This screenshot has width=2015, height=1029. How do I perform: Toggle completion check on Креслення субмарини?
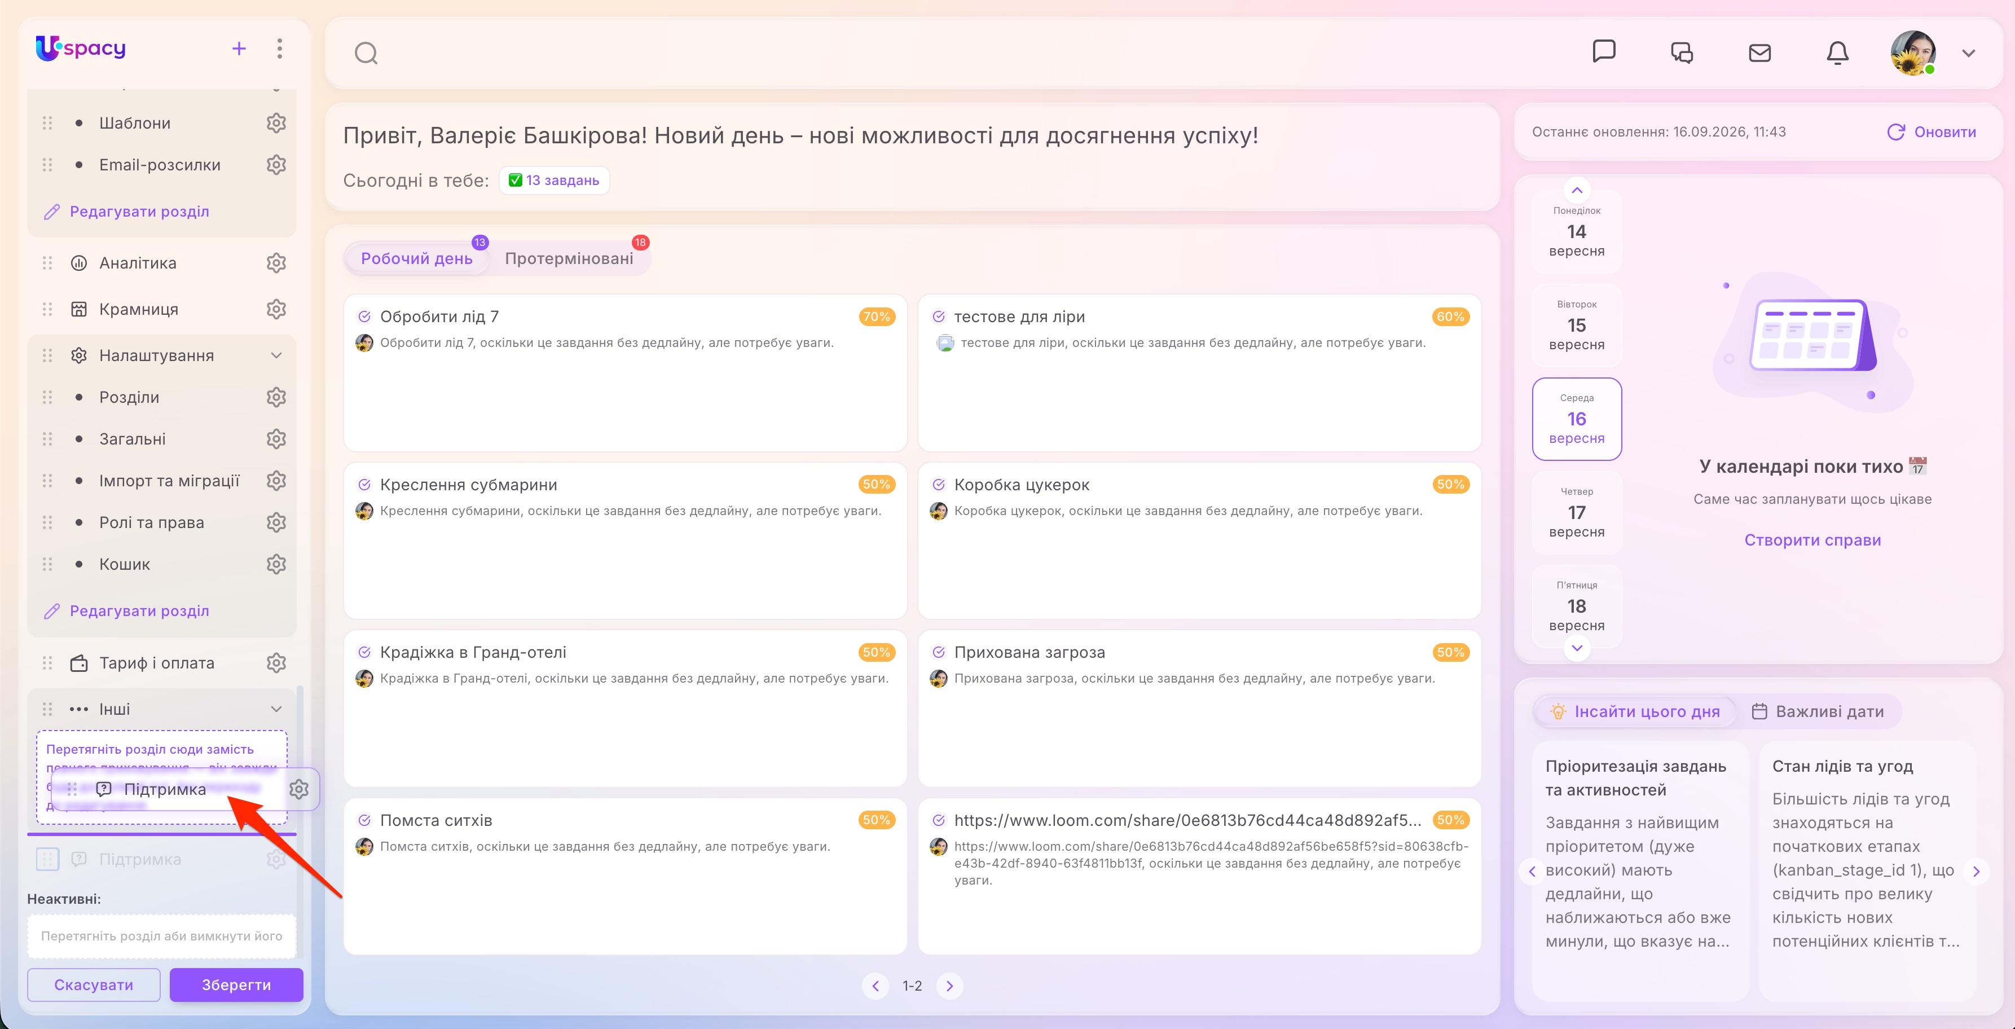pyautogui.click(x=364, y=485)
